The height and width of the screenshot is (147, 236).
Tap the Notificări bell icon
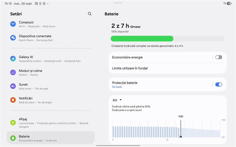click(13, 100)
